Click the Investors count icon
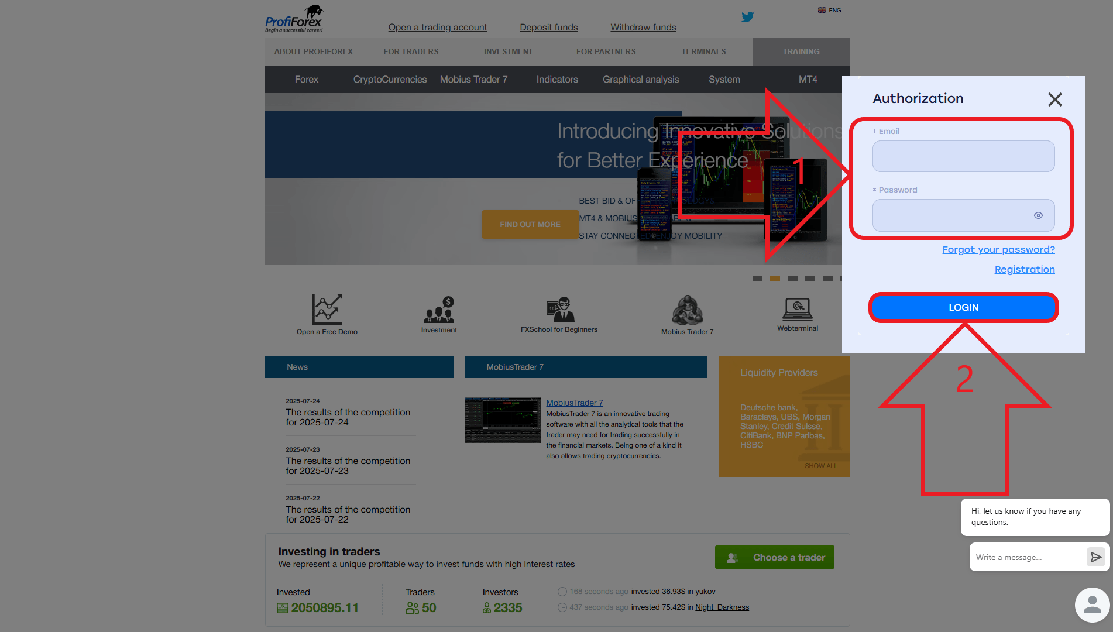The height and width of the screenshot is (632, 1113). point(487,608)
